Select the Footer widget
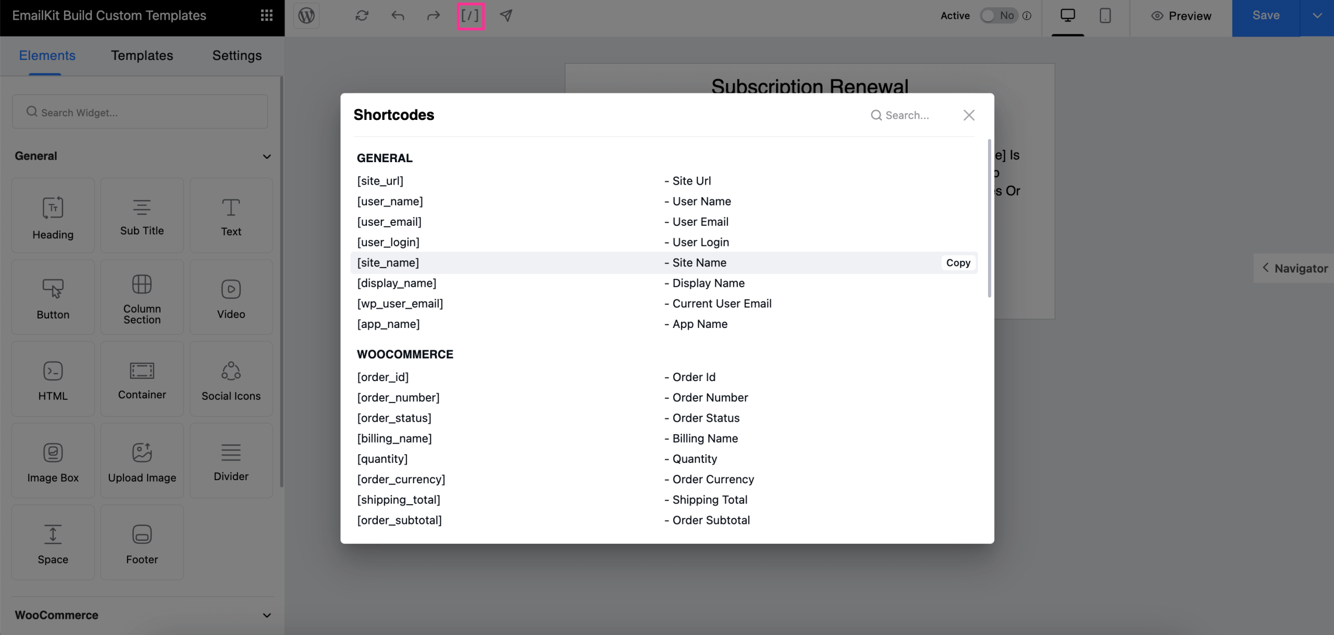Screen dimensions: 1334x635 point(142,542)
